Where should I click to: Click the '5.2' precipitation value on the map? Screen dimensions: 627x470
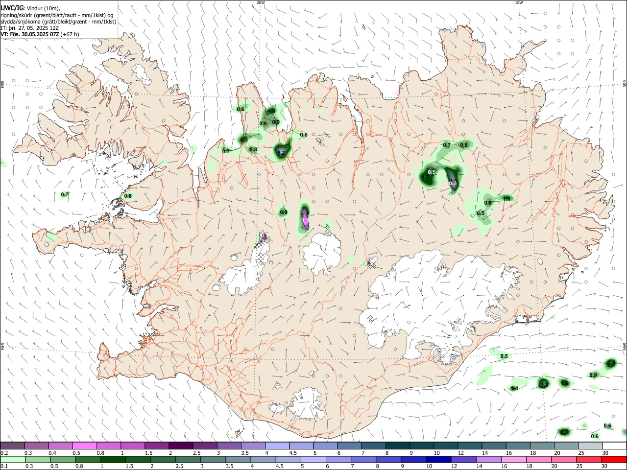click(x=281, y=153)
